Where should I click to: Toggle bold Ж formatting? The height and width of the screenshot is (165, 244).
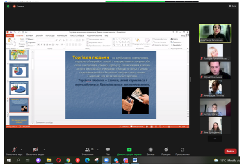click(39, 45)
